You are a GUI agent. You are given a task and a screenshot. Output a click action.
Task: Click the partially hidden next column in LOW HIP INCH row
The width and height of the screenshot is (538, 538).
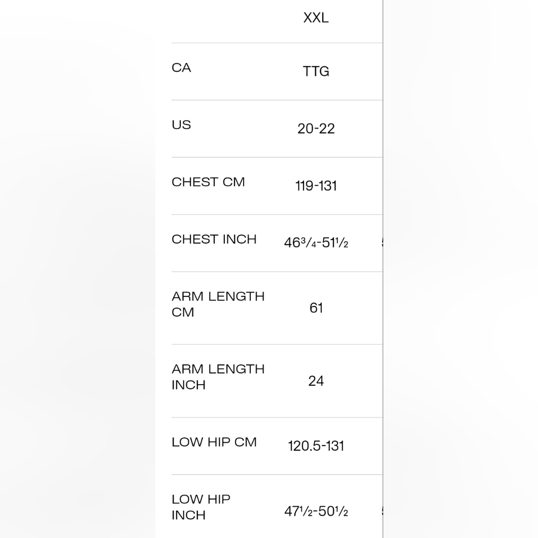tap(382, 511)
